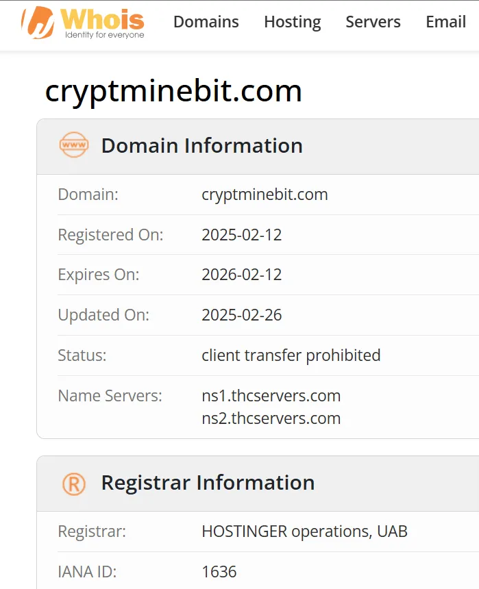Click the expiry date 2026-02-12

[241, 275]
